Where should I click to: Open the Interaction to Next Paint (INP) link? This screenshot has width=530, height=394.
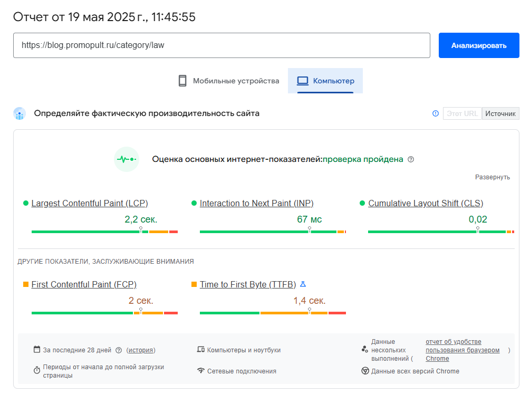[x=256, y=203]
